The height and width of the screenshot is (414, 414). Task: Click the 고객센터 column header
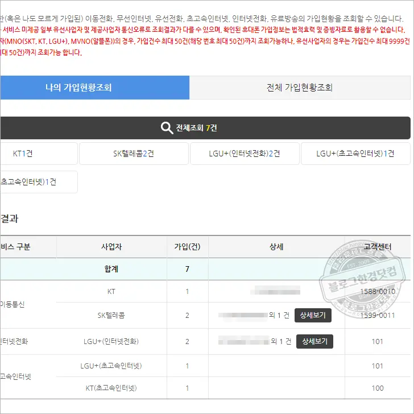pos(378,247)
